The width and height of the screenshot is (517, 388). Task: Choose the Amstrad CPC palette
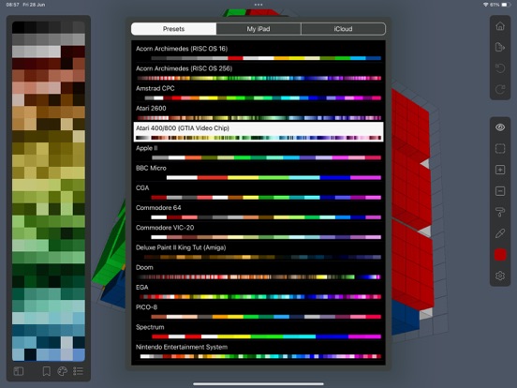(258, 93)
